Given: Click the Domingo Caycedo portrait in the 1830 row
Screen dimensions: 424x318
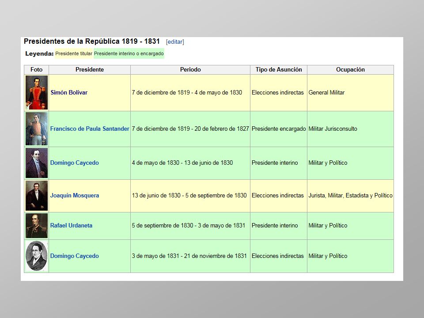Looking at the screenshot, I should click(x=37, y=163).
